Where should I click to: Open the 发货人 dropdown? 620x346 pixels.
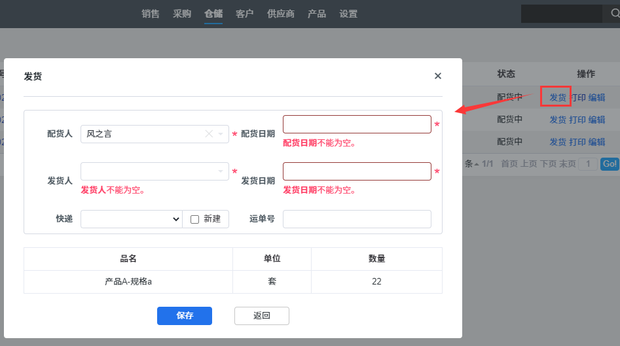point(155,171)
